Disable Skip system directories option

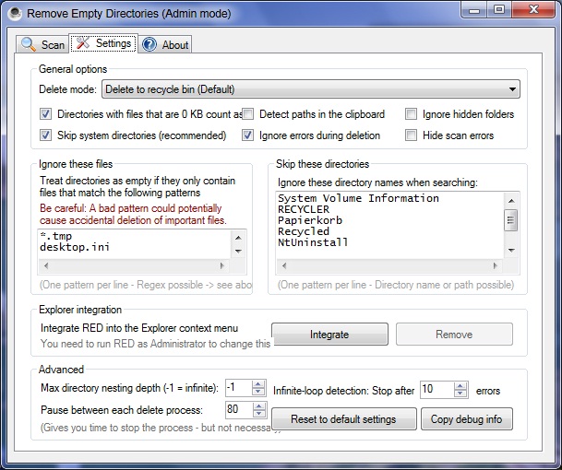45,135
